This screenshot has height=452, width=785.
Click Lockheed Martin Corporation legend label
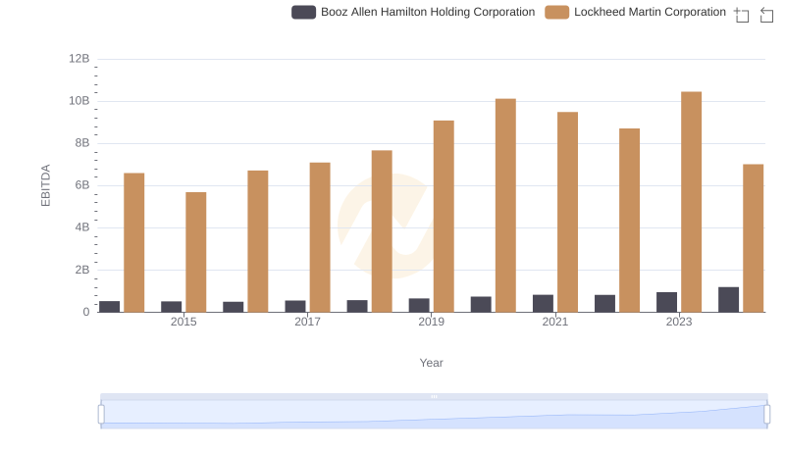(x=650, y=12)
